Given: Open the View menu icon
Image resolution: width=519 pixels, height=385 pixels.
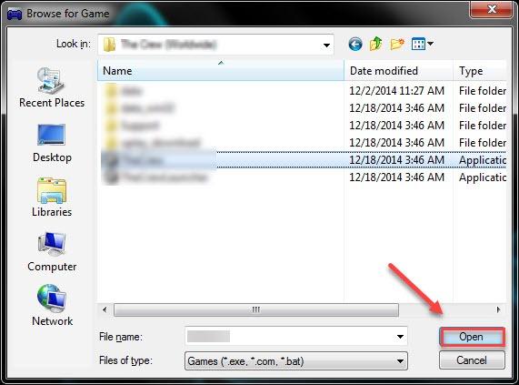Looking at the screenshot, I should pyautogui.click(x=422, y=44).
